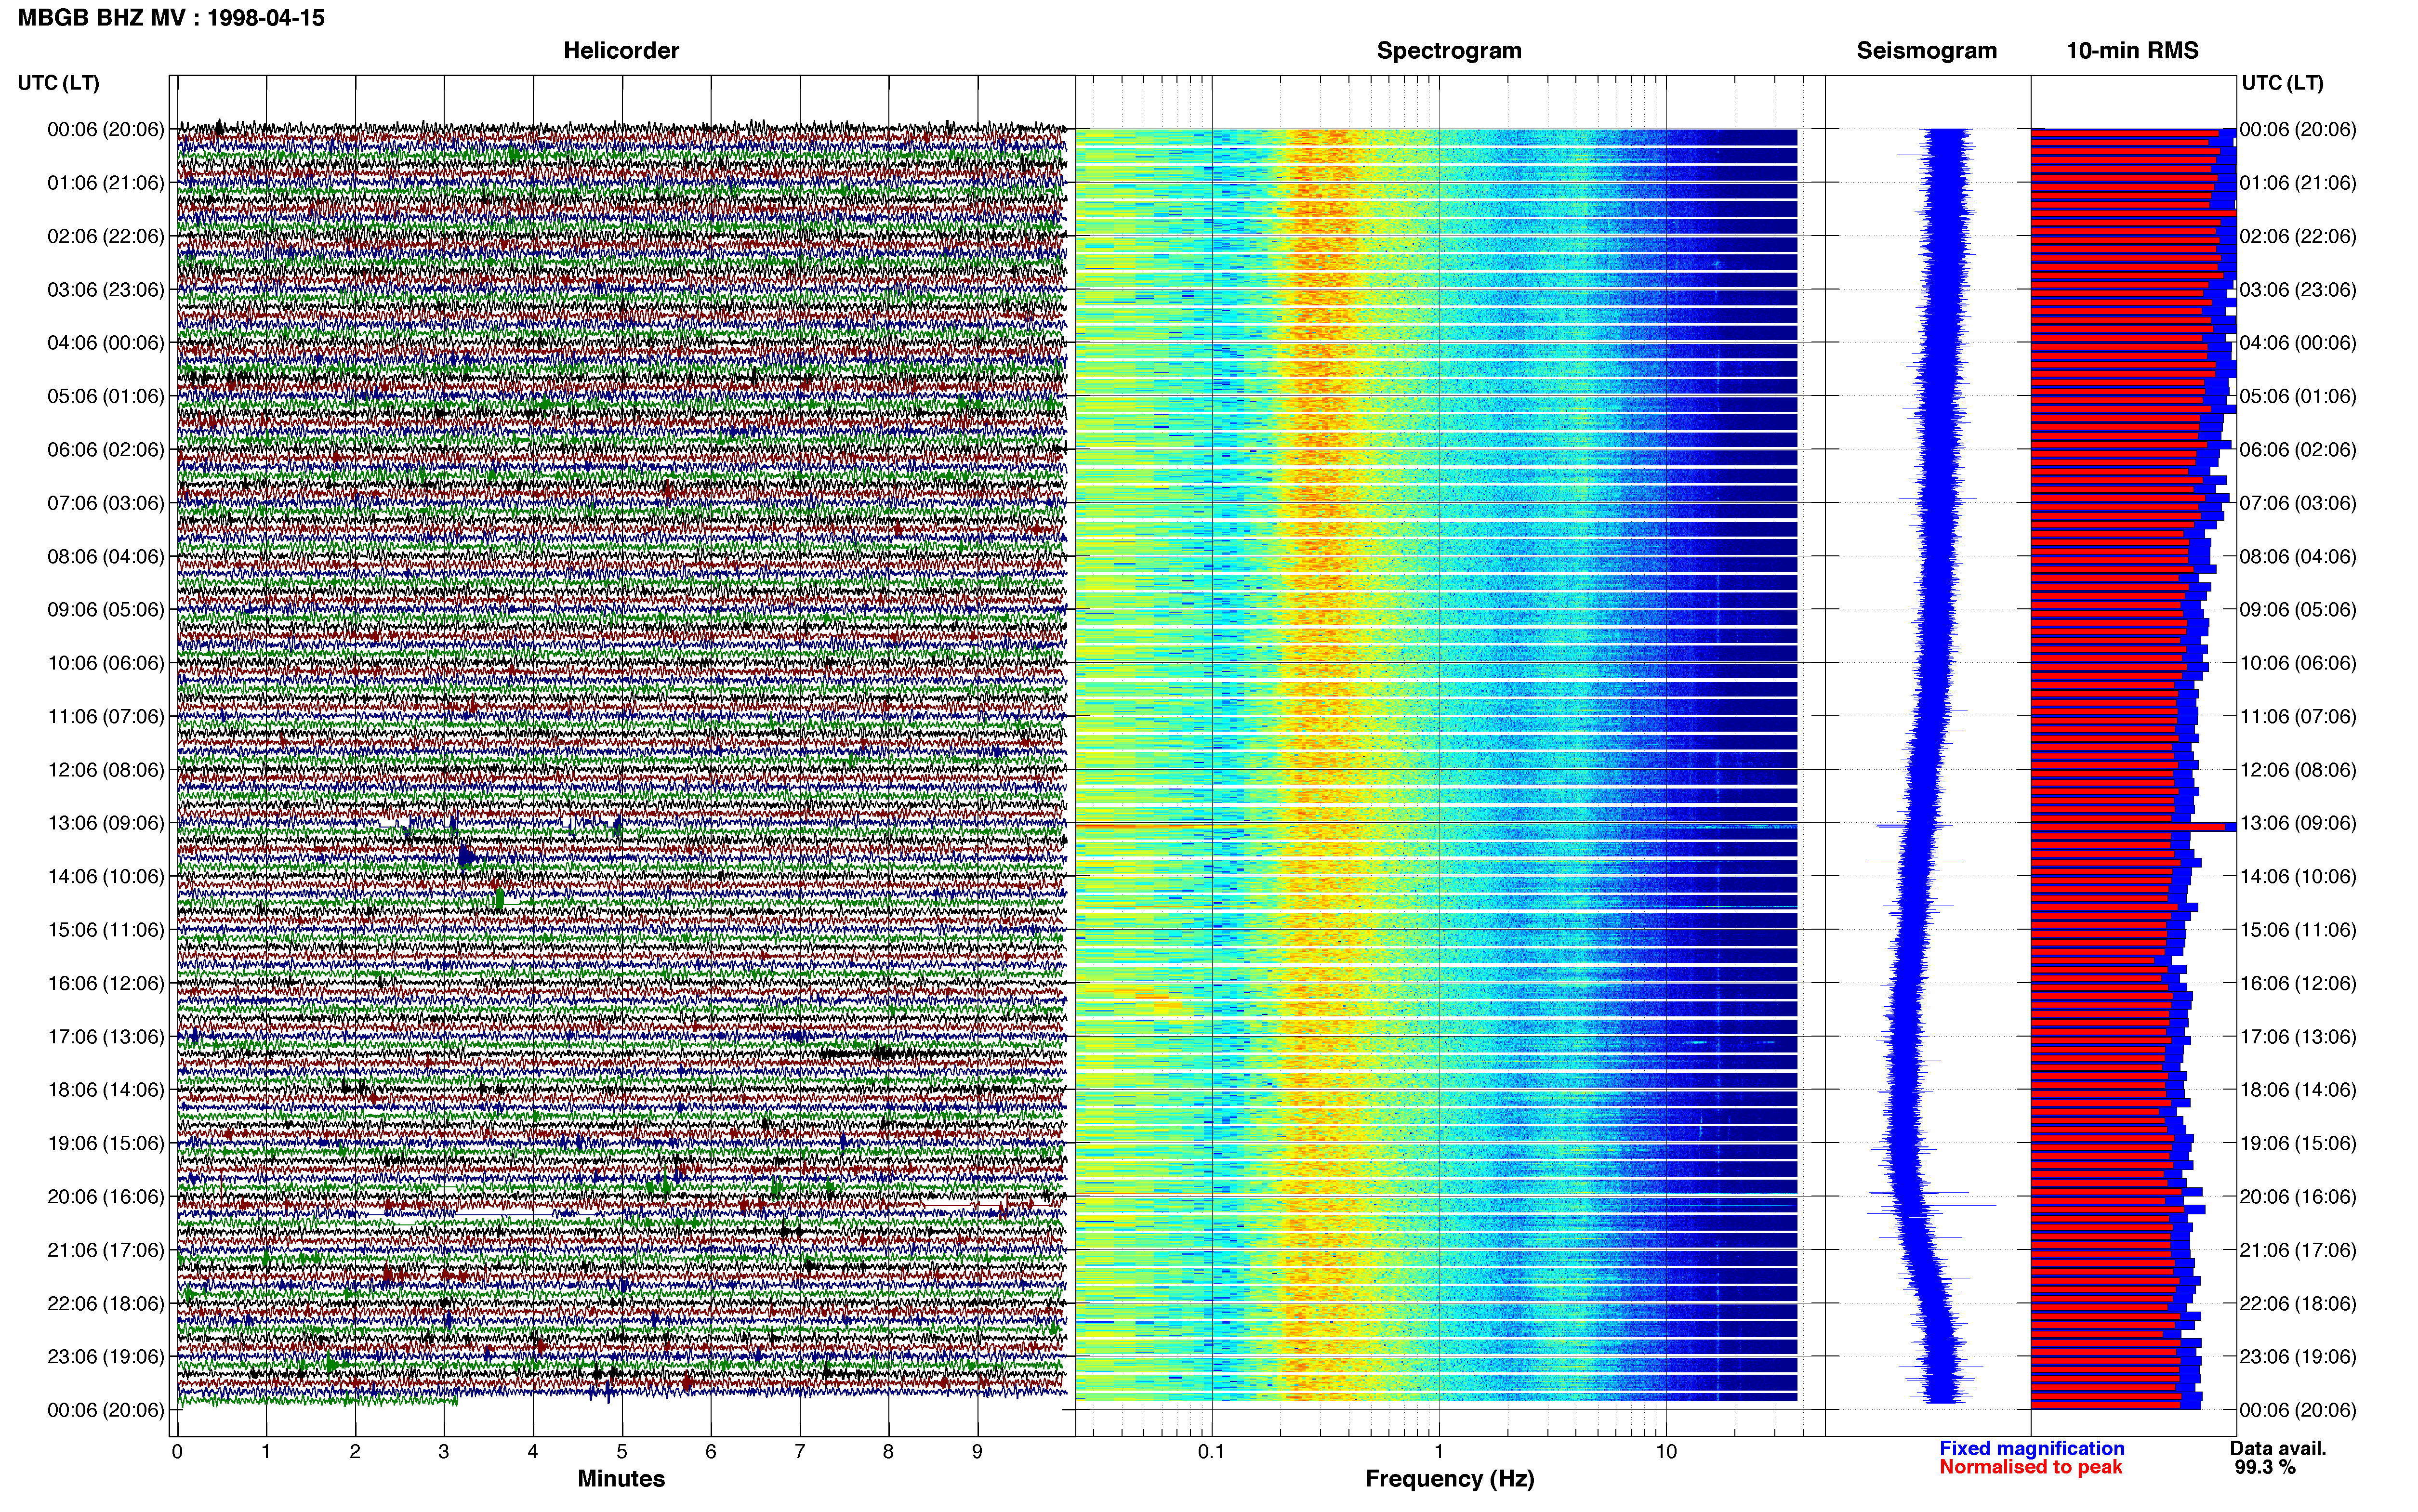
Task: Select left time label '16:06 (12:06)'
Action: coord(106,983)
